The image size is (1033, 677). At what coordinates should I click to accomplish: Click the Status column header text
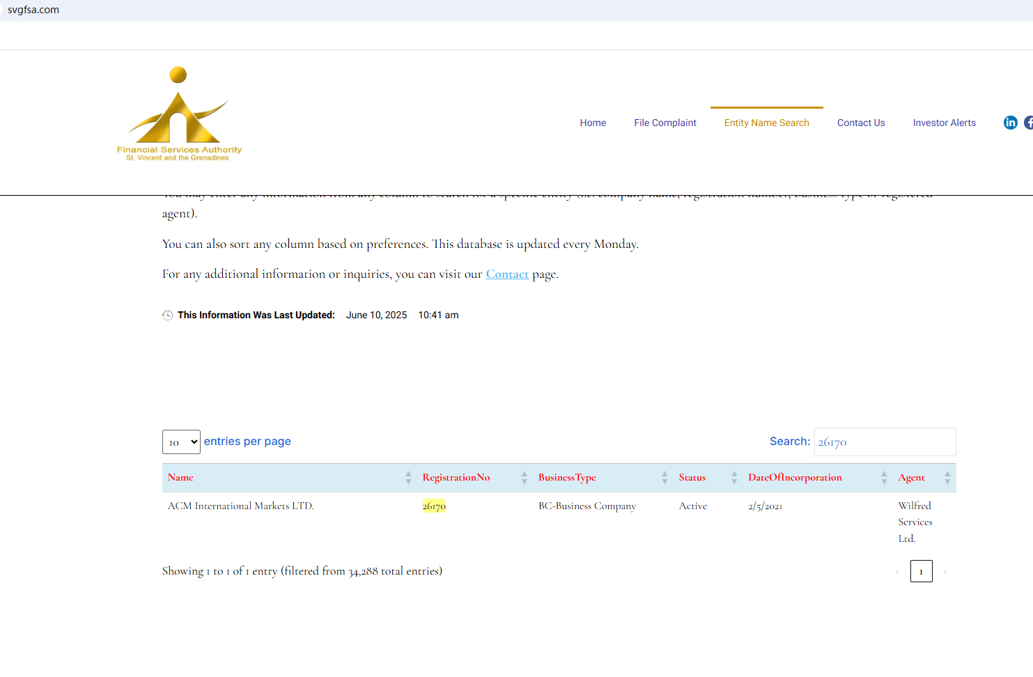692,478
